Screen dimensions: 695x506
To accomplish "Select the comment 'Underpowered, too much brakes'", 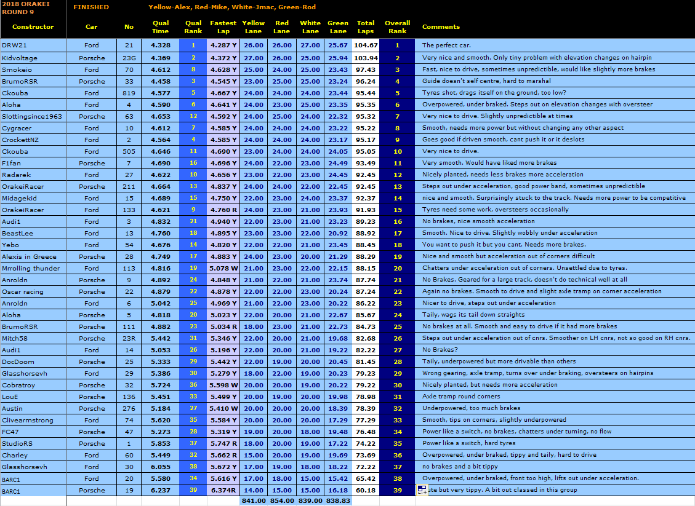I will click(471, 408).
